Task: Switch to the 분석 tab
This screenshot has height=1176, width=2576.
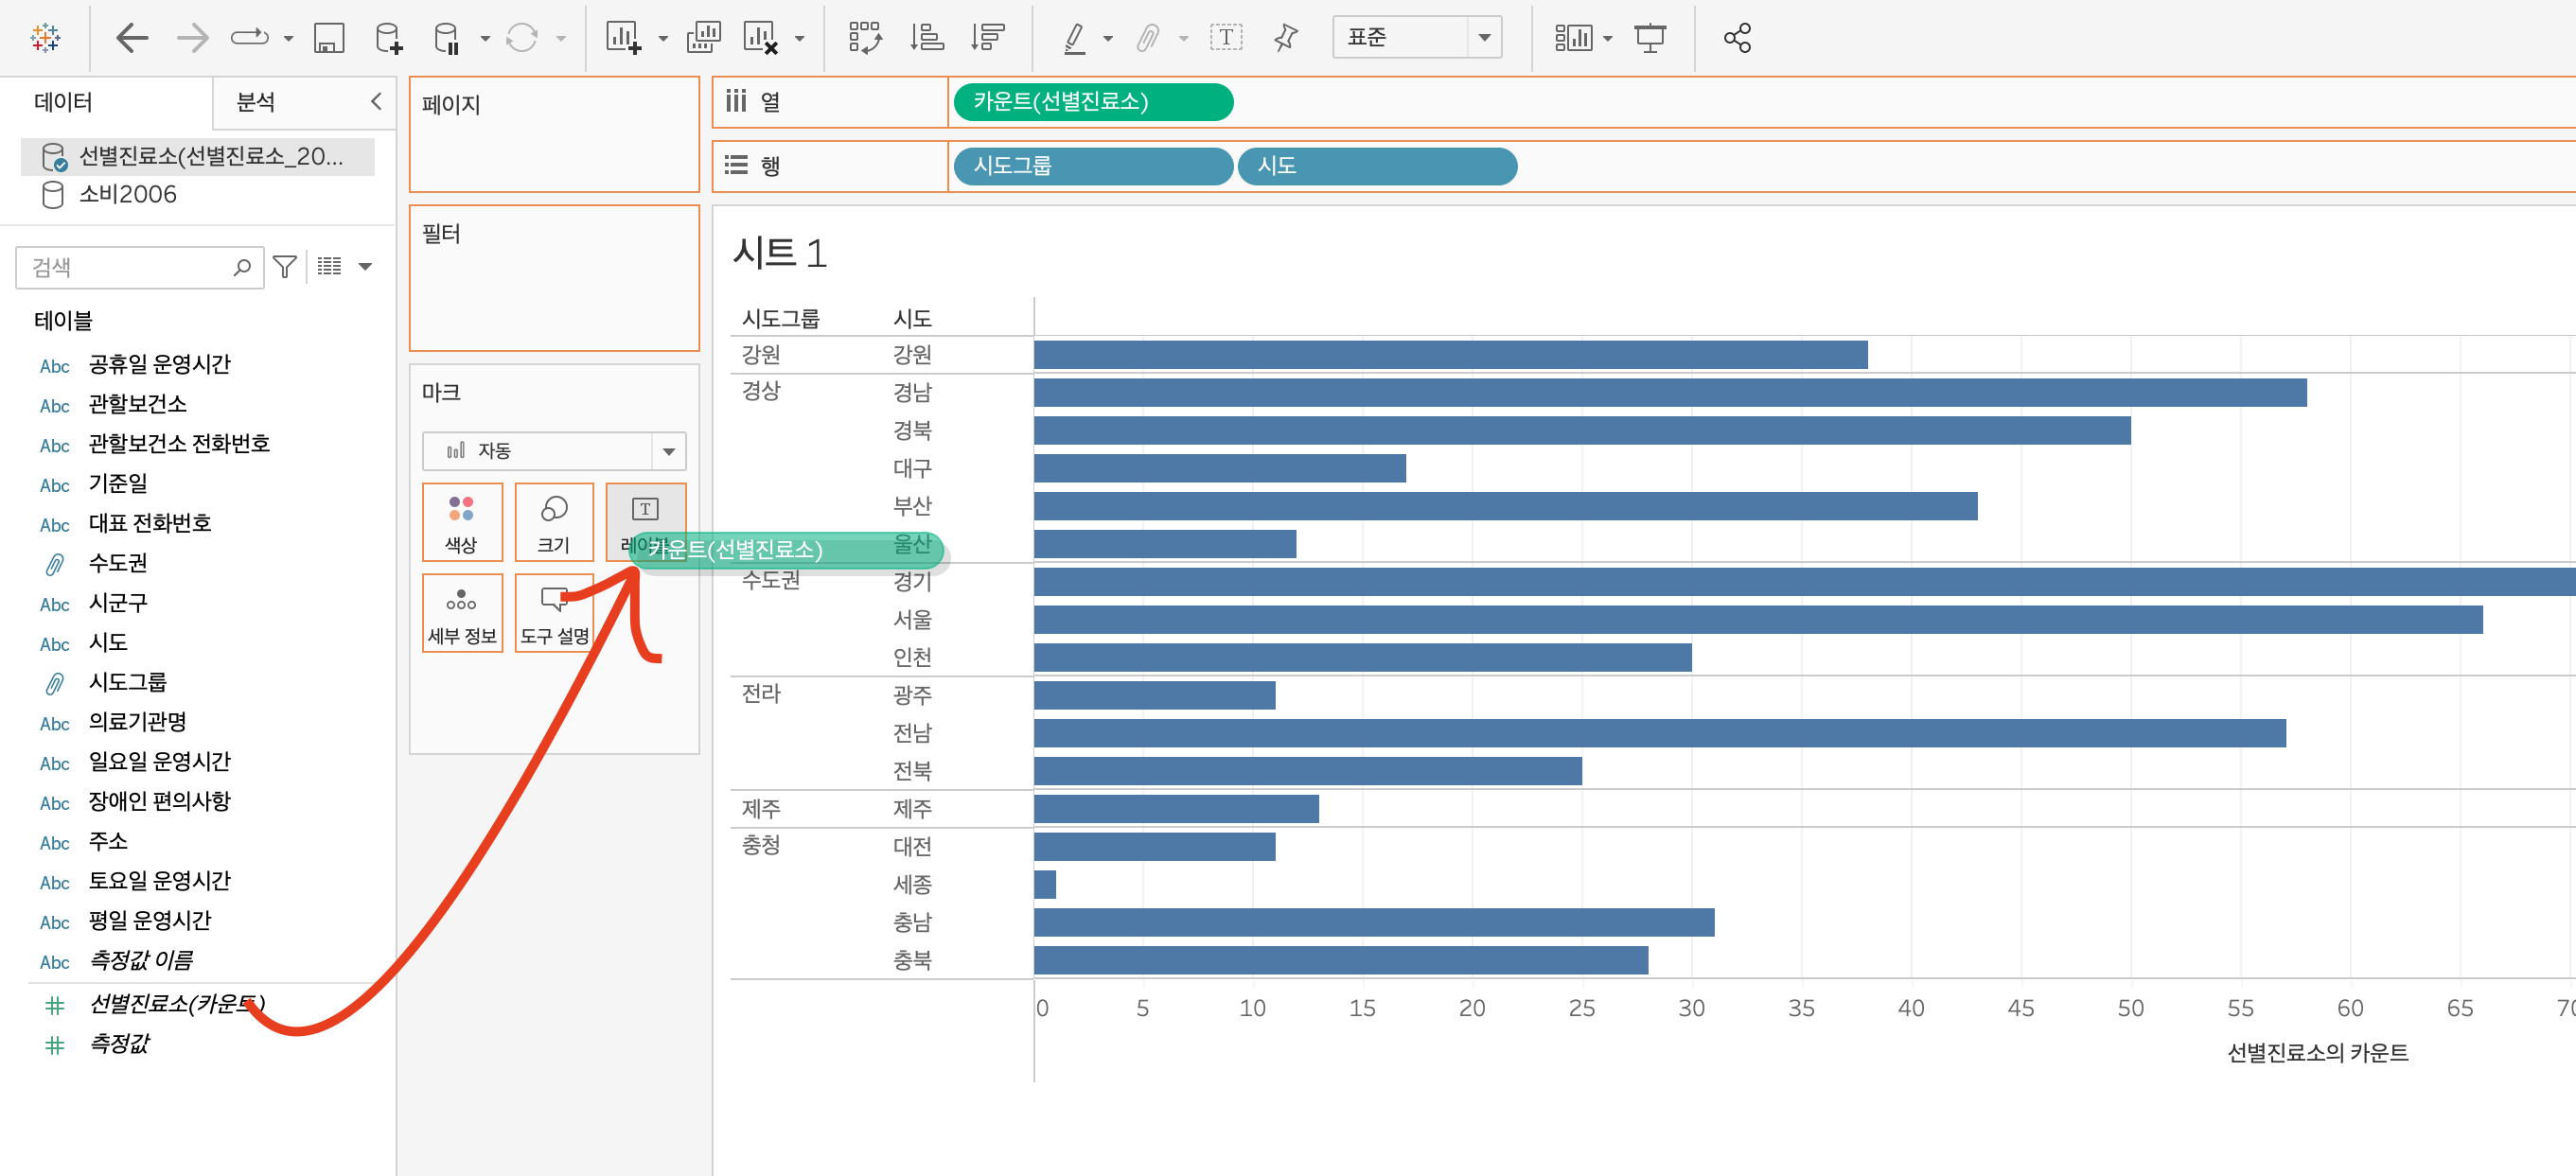Action: (256, 101)
